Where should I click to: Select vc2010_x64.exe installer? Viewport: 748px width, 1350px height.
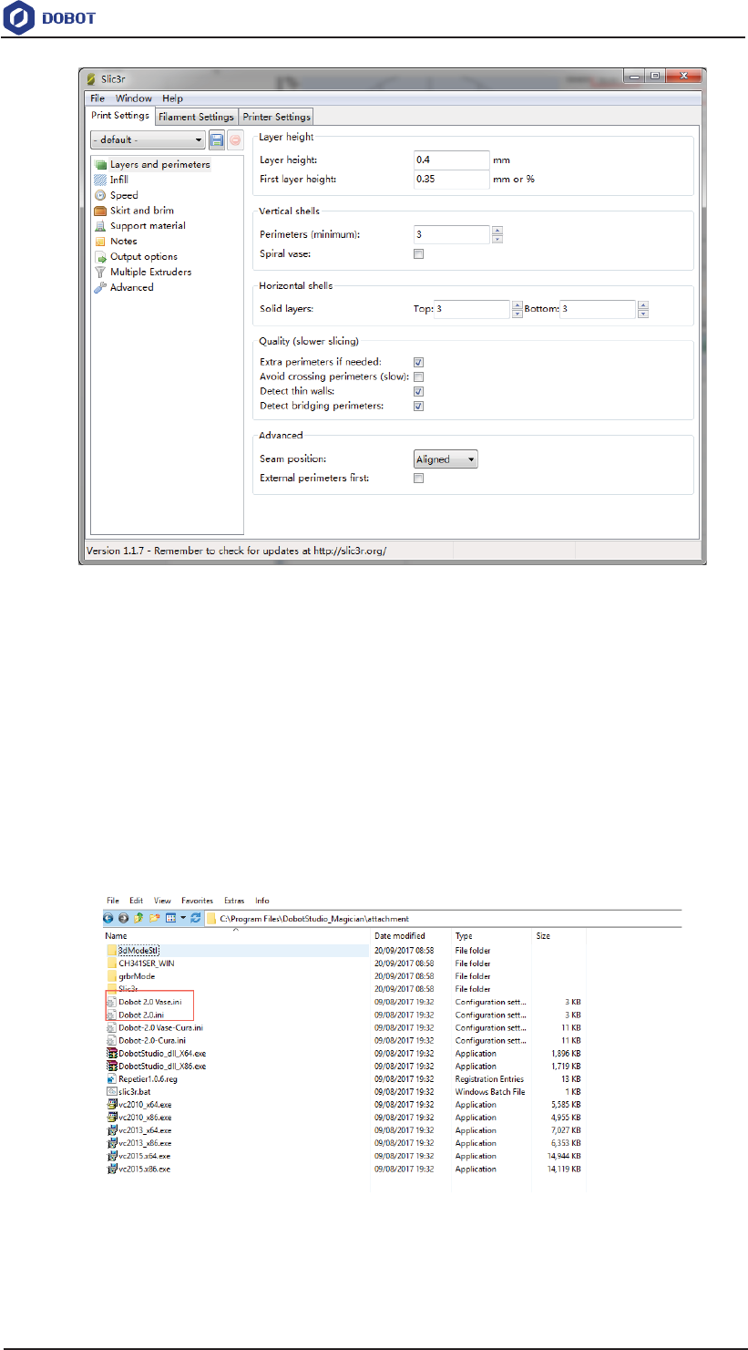(138, 1104)
